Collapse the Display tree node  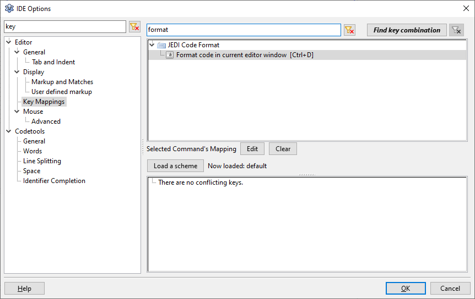(17, 71)
